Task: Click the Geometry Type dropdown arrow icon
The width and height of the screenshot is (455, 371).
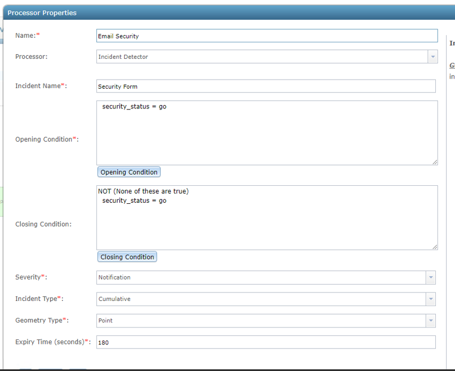Action: (431, 320)
